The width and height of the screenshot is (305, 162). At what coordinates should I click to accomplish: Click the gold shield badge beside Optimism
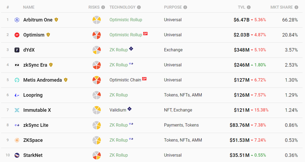48,35
